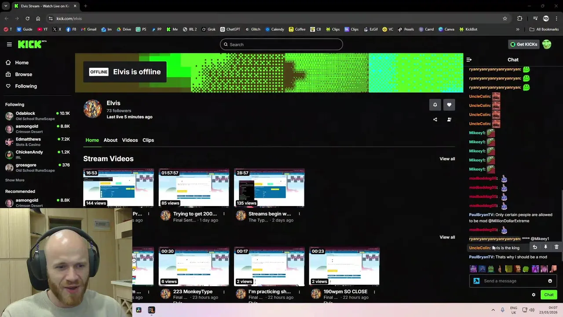Click the Send a message field
Viewport: 563px width, 317px height.
point(512,281)
